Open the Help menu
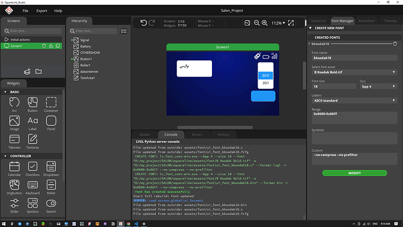This screenshot has width=403, height=227. [x=58, y=11]
